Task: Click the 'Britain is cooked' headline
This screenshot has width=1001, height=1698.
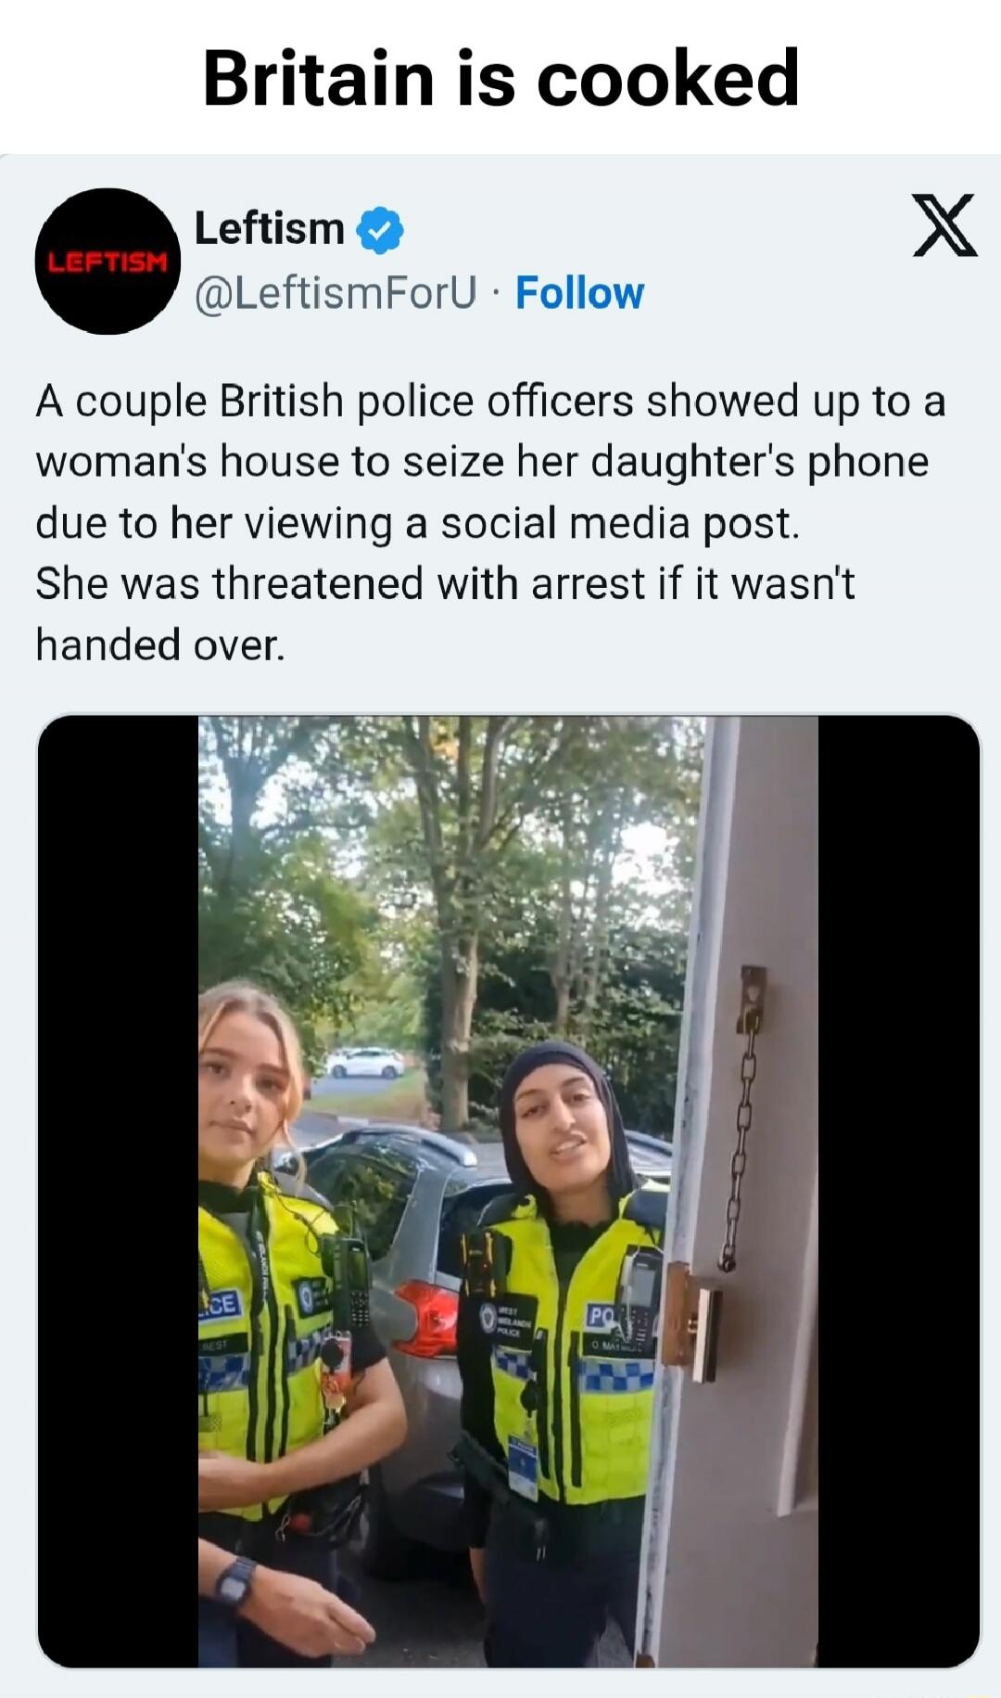Action: point(500,78)
